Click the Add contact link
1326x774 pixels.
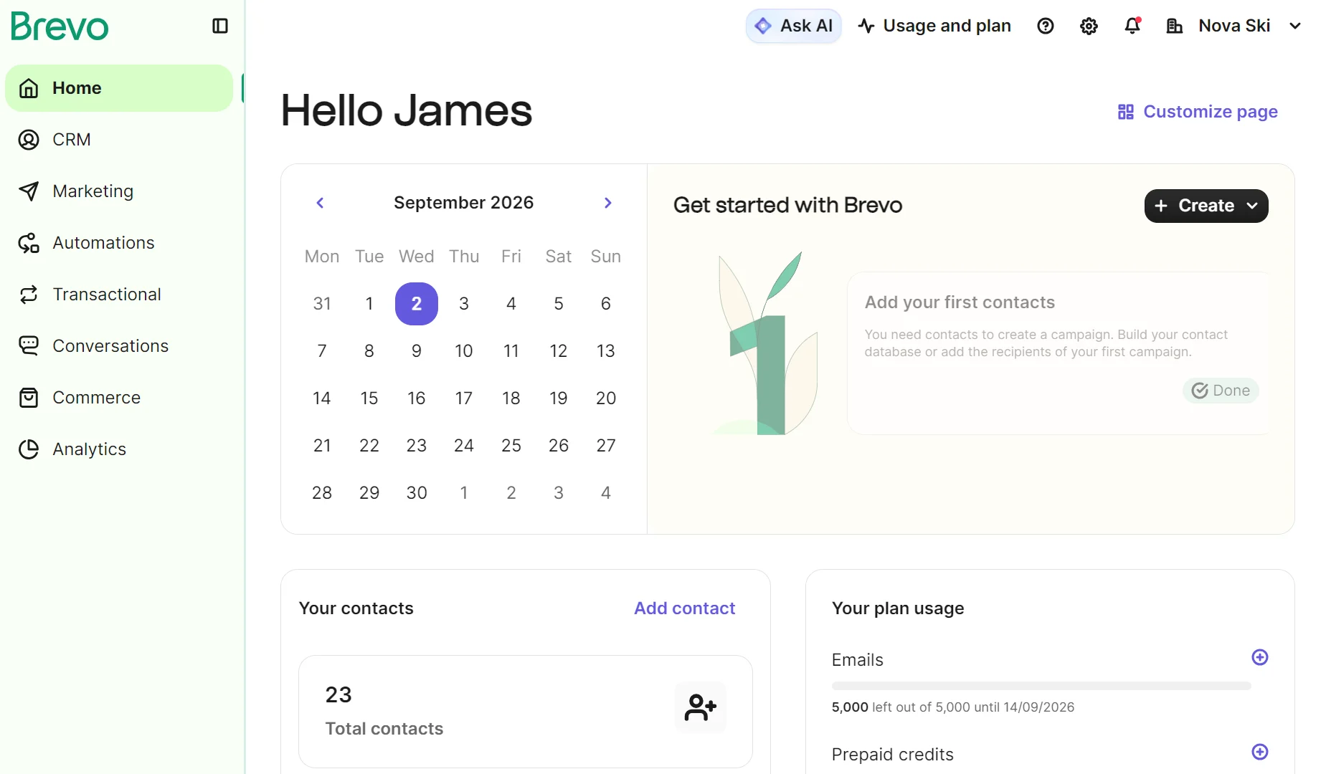pos(685,608)
